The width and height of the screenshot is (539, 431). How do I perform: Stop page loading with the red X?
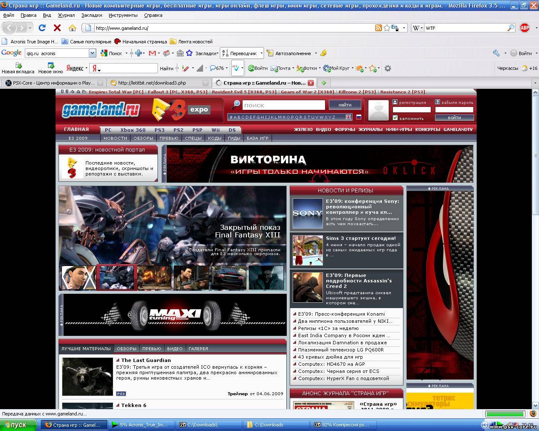click(x=57, y=28)
